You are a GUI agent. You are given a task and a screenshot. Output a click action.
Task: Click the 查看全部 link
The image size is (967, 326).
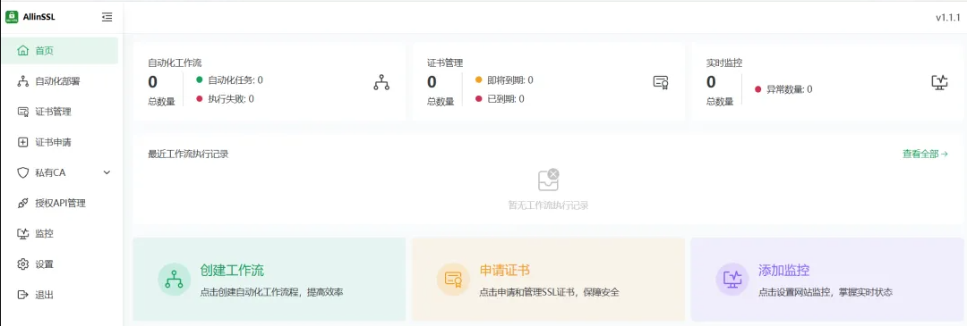925,154
